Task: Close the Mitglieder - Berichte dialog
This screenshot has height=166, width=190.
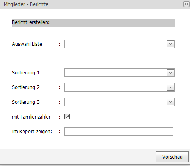Action: tap(186, 4)
